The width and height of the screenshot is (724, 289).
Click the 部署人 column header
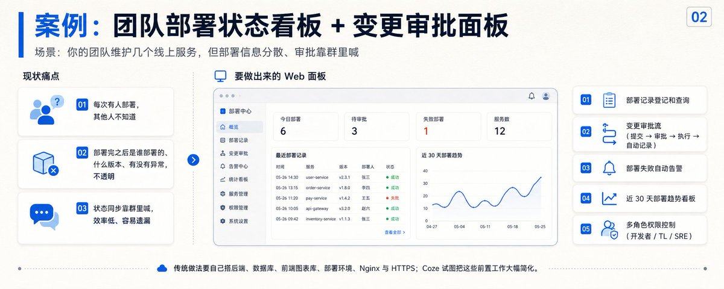(367, 167)
